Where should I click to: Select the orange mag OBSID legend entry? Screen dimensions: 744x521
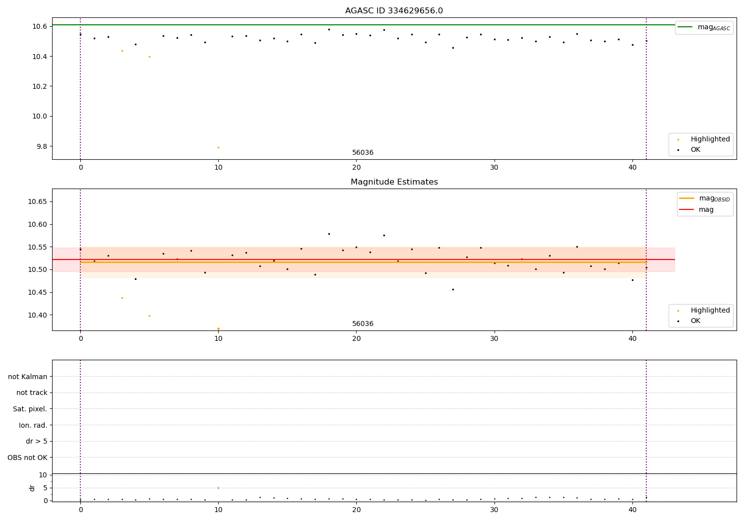pos(704,198)
